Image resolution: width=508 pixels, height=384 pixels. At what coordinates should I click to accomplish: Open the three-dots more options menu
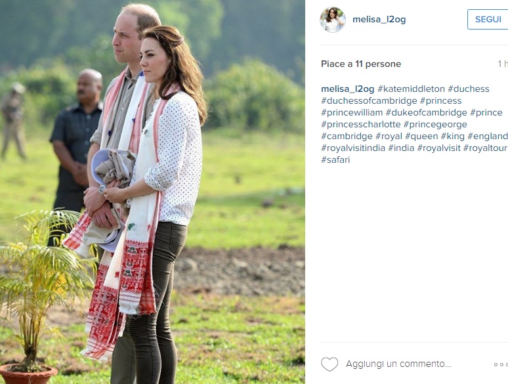[501, 364]
